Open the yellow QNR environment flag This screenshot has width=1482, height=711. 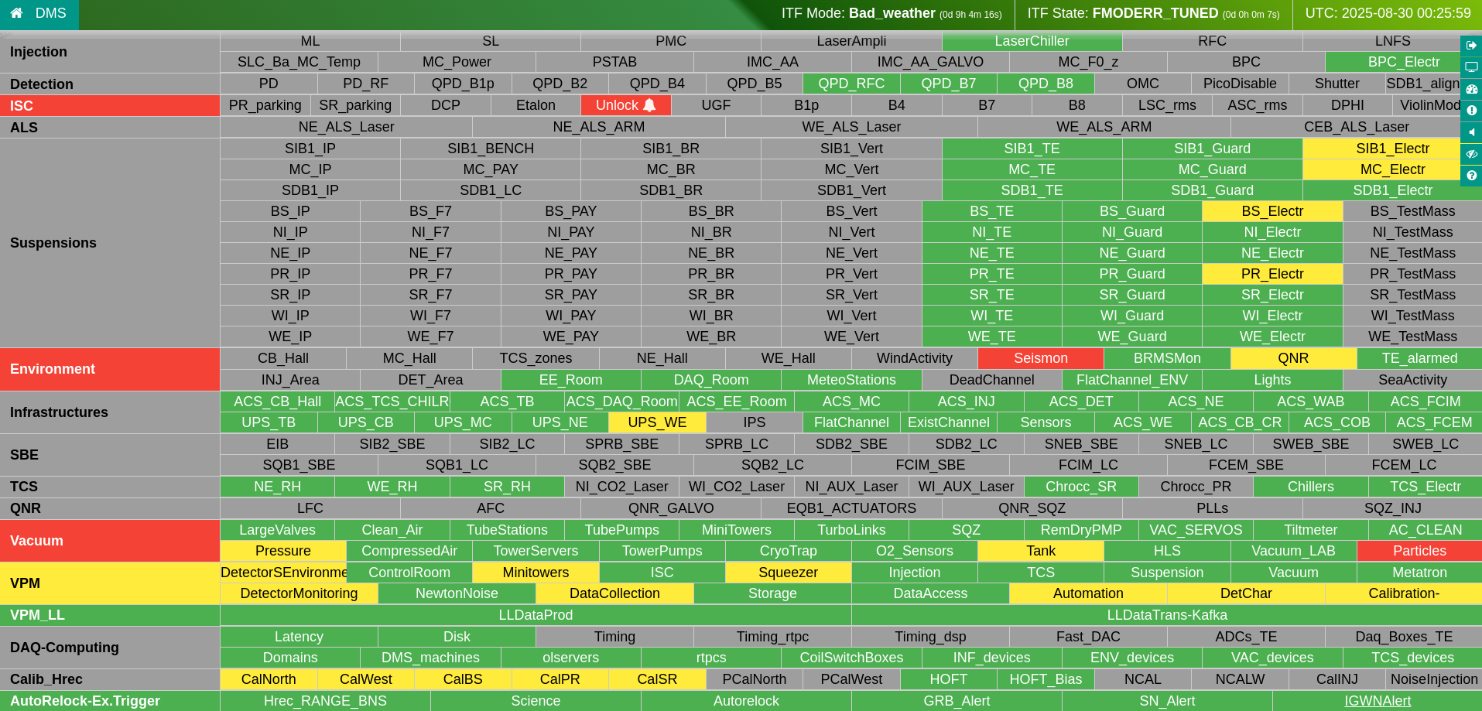tap(1293, 358)
